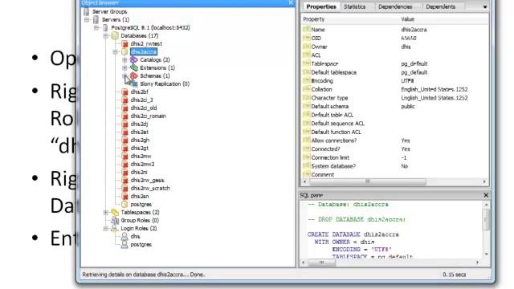Click the SQL pane scroll down arrow
The image size is (514, 289).
point(486,254)
